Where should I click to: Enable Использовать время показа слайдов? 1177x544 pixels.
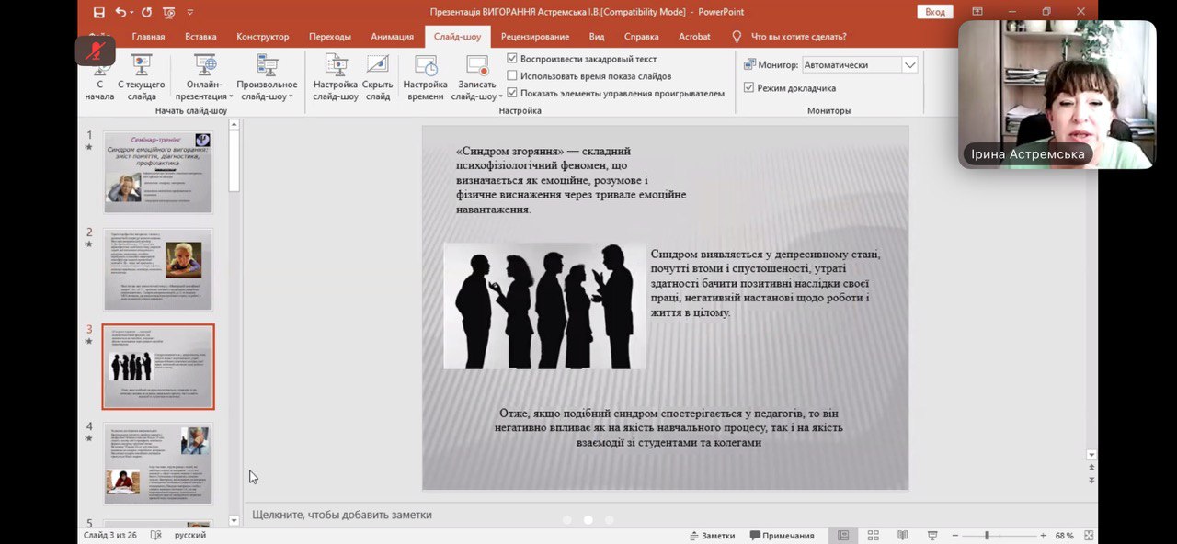pos(512,75)
